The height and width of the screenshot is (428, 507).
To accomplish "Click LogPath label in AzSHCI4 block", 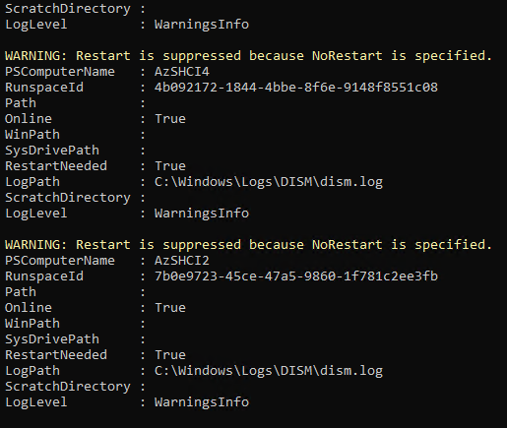I will tap(32, 182).
